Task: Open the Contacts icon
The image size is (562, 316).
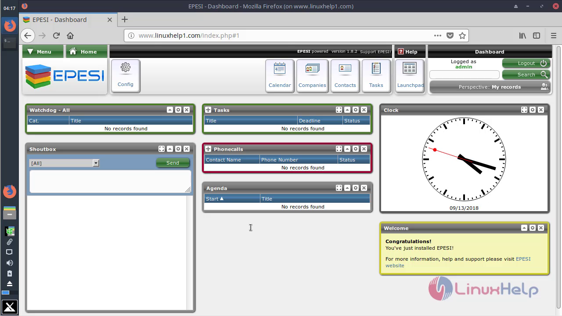Action: tap(345, 75)
